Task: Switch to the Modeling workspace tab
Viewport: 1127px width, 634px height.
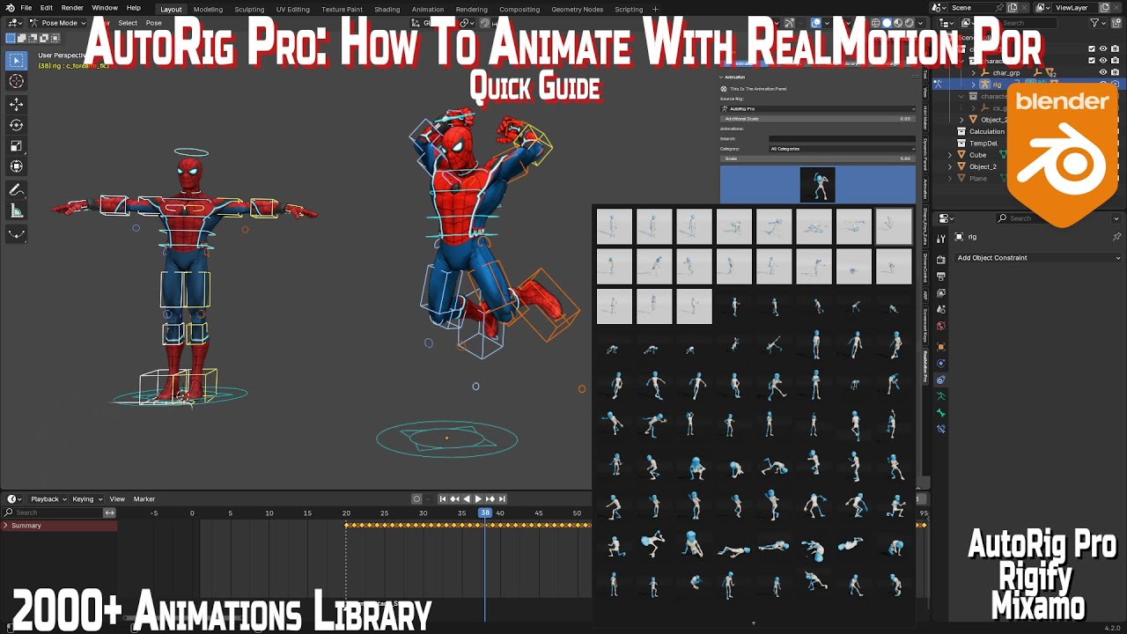Action: pos(208,9)
